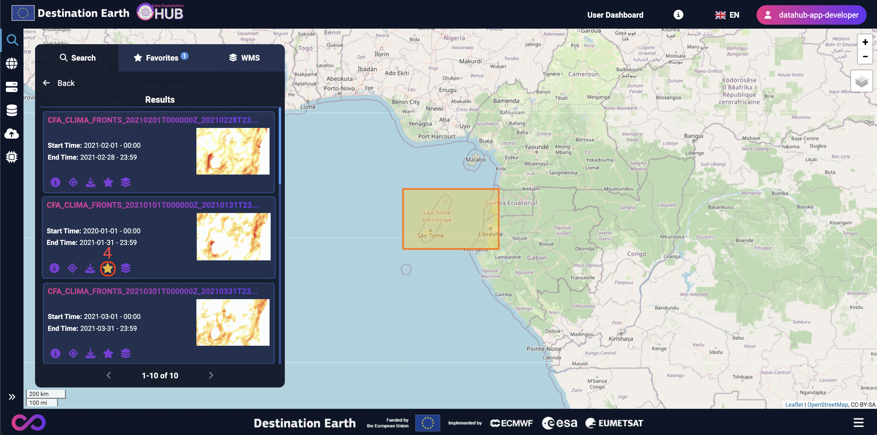Switch to the Favorites tab
Viewport: 877px width, 435px height.
click(160, 58)
